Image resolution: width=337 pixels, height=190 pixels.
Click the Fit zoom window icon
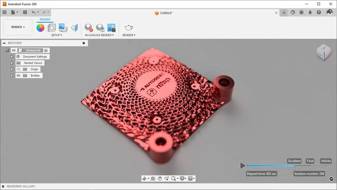click(173, 178)
